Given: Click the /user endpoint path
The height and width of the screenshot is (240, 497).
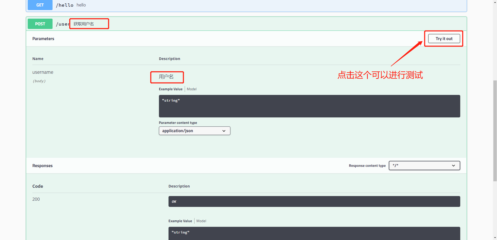Looking at the screenshot, I should click(62, 24).
